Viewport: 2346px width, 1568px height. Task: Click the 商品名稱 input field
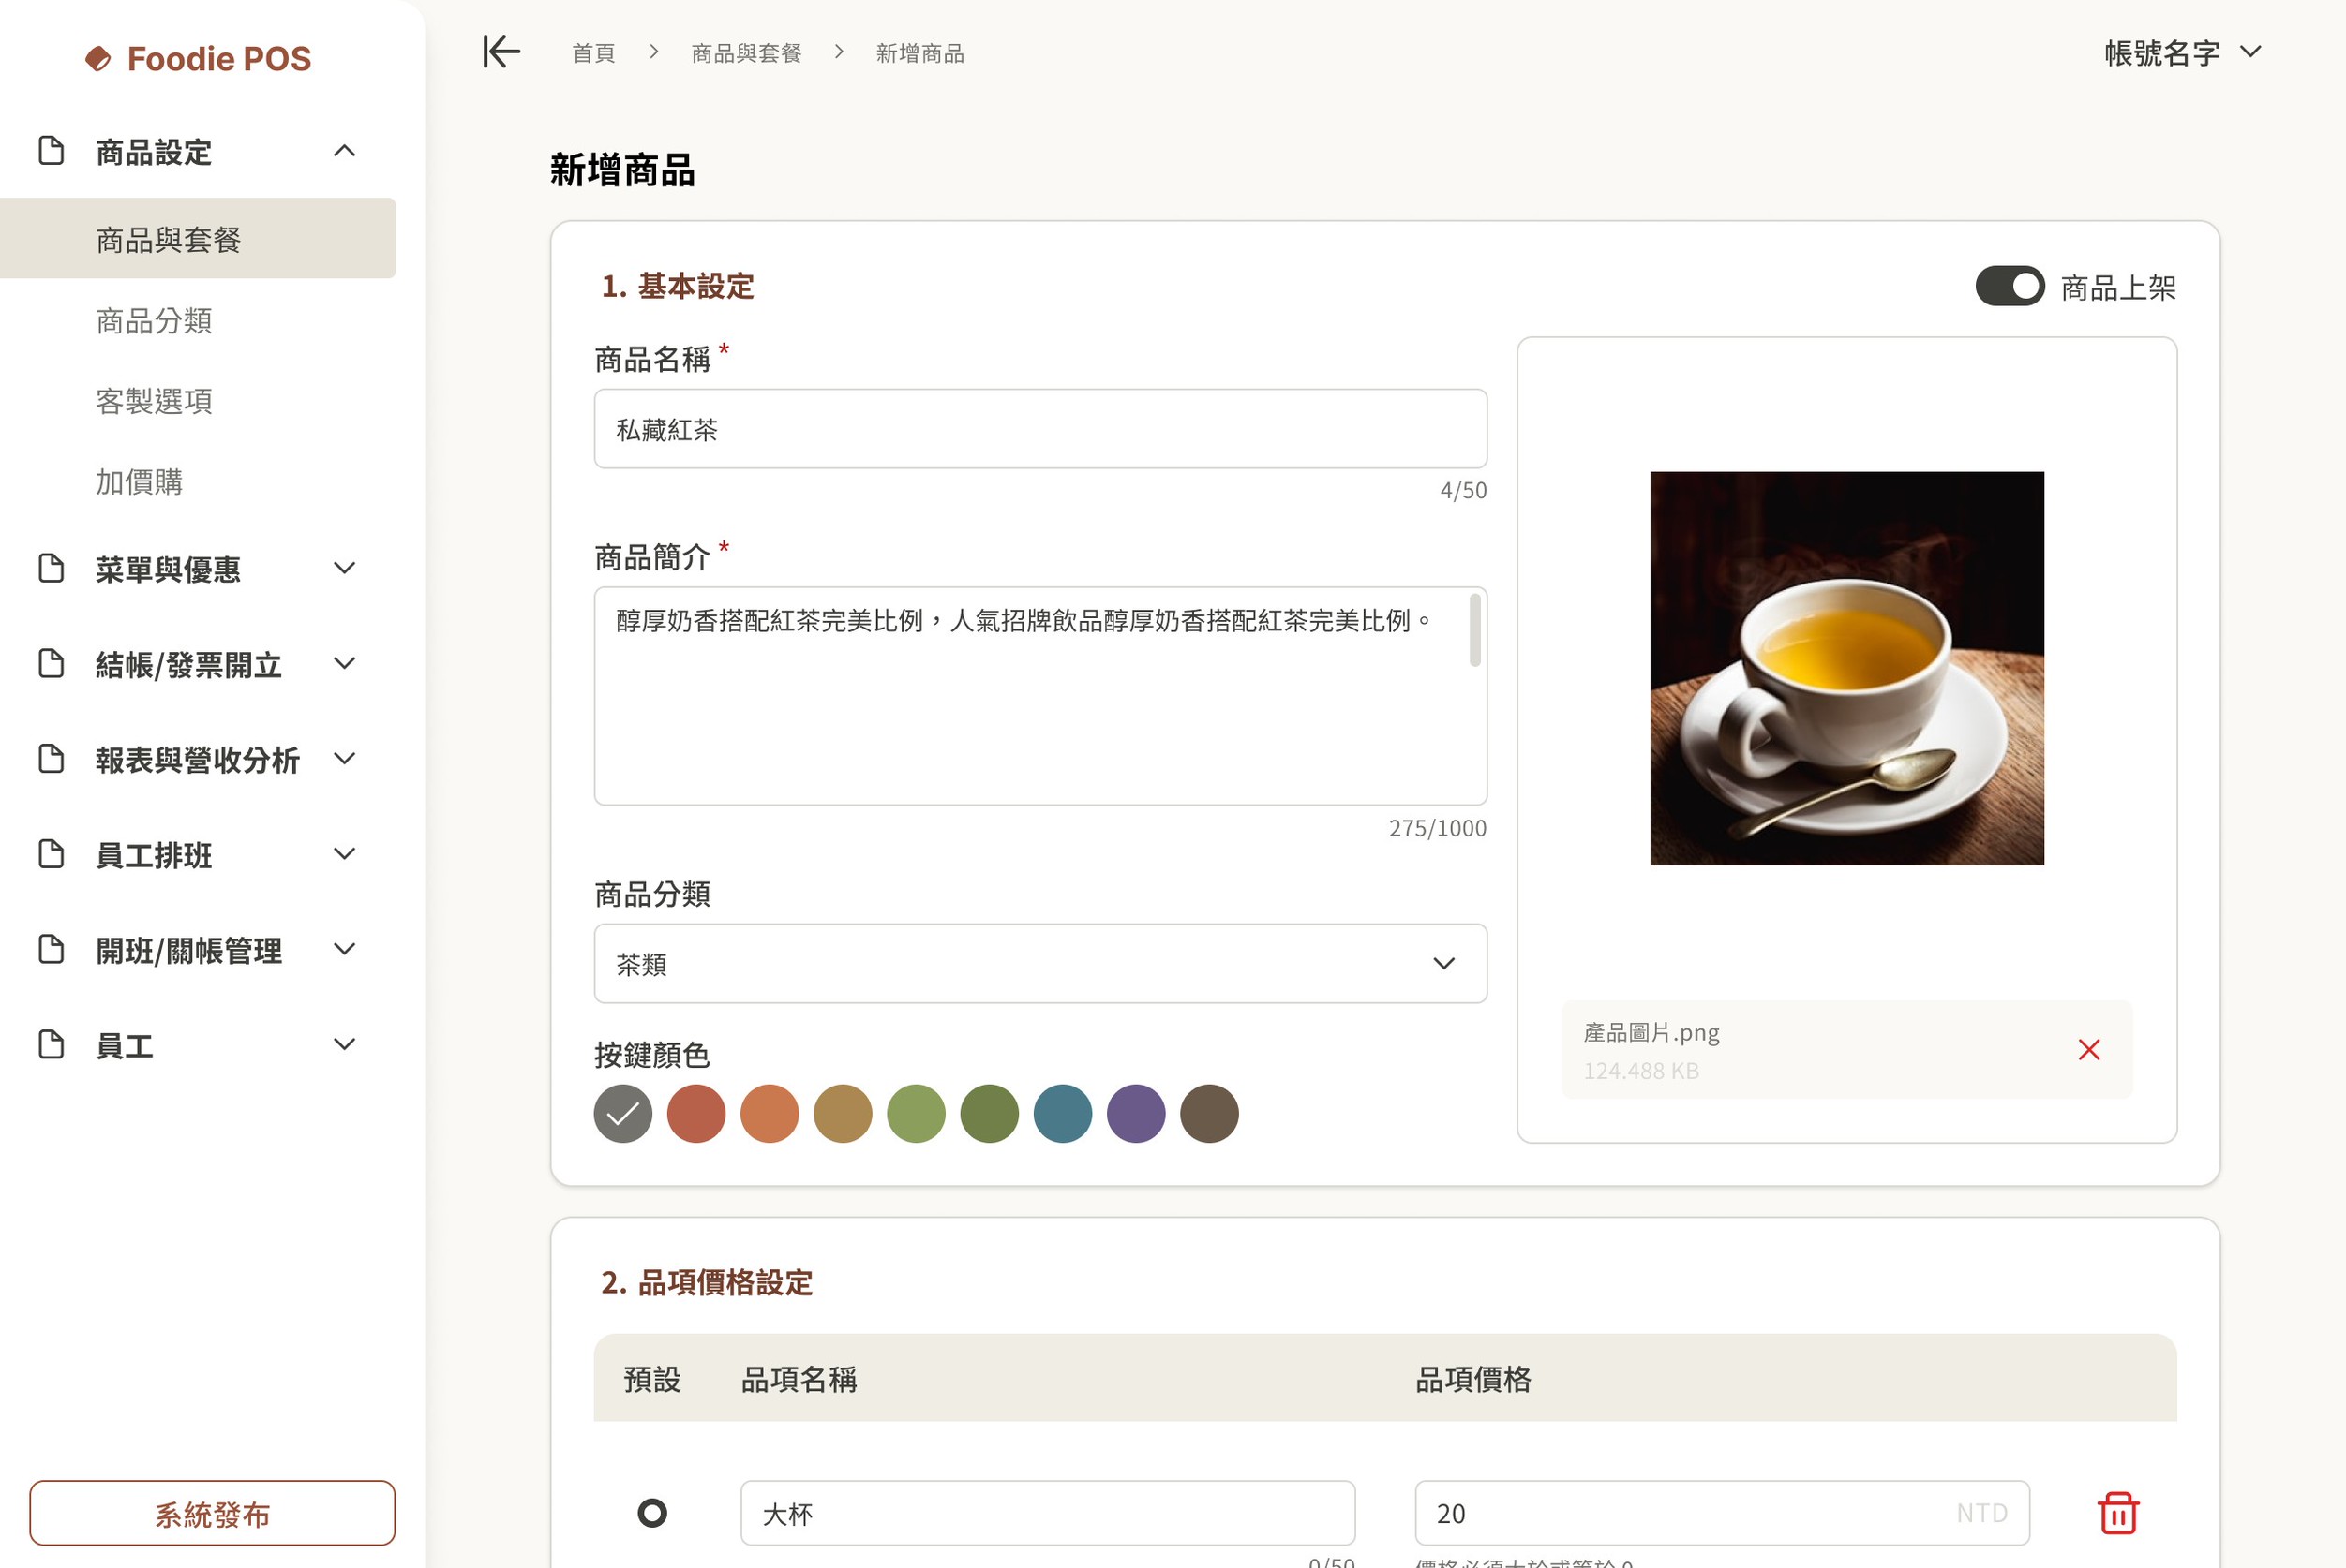click(1039, 429)
